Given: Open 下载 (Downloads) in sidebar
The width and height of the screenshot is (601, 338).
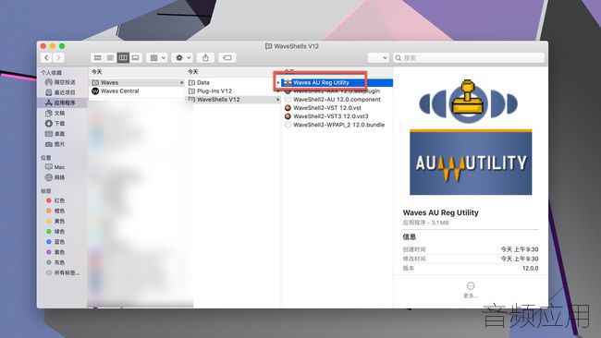Looking at the screenshot, I should tap(55, 123).
